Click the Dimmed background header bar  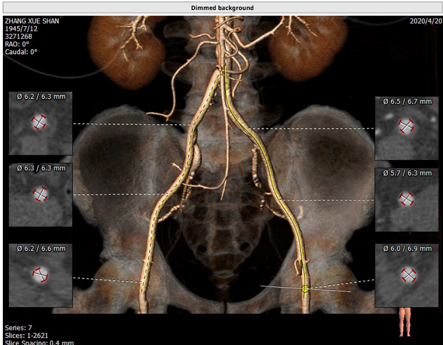(221, 8)
